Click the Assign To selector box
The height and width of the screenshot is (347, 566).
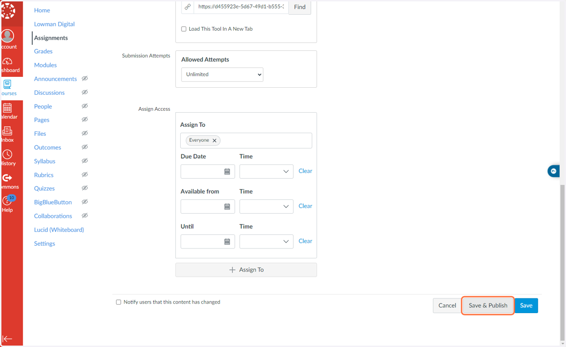pyautogui.click(x=246, y=140)
